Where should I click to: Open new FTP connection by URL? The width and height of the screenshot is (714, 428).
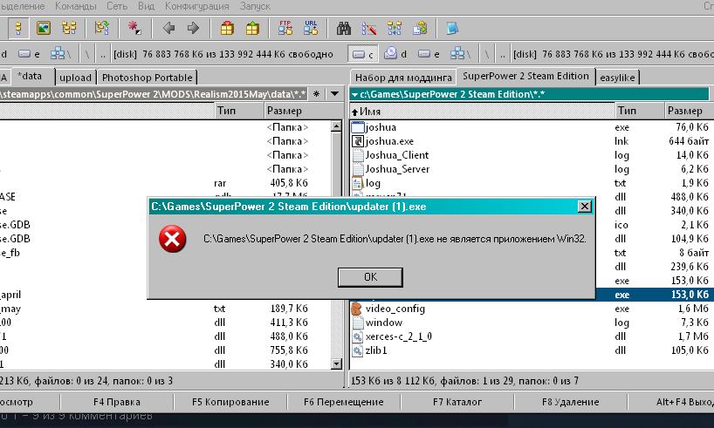pyautogui.click(x=311, y=28)
